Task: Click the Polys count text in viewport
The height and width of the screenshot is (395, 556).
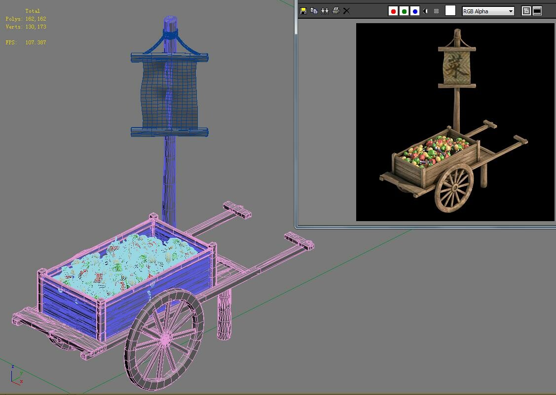Action: 26,19
